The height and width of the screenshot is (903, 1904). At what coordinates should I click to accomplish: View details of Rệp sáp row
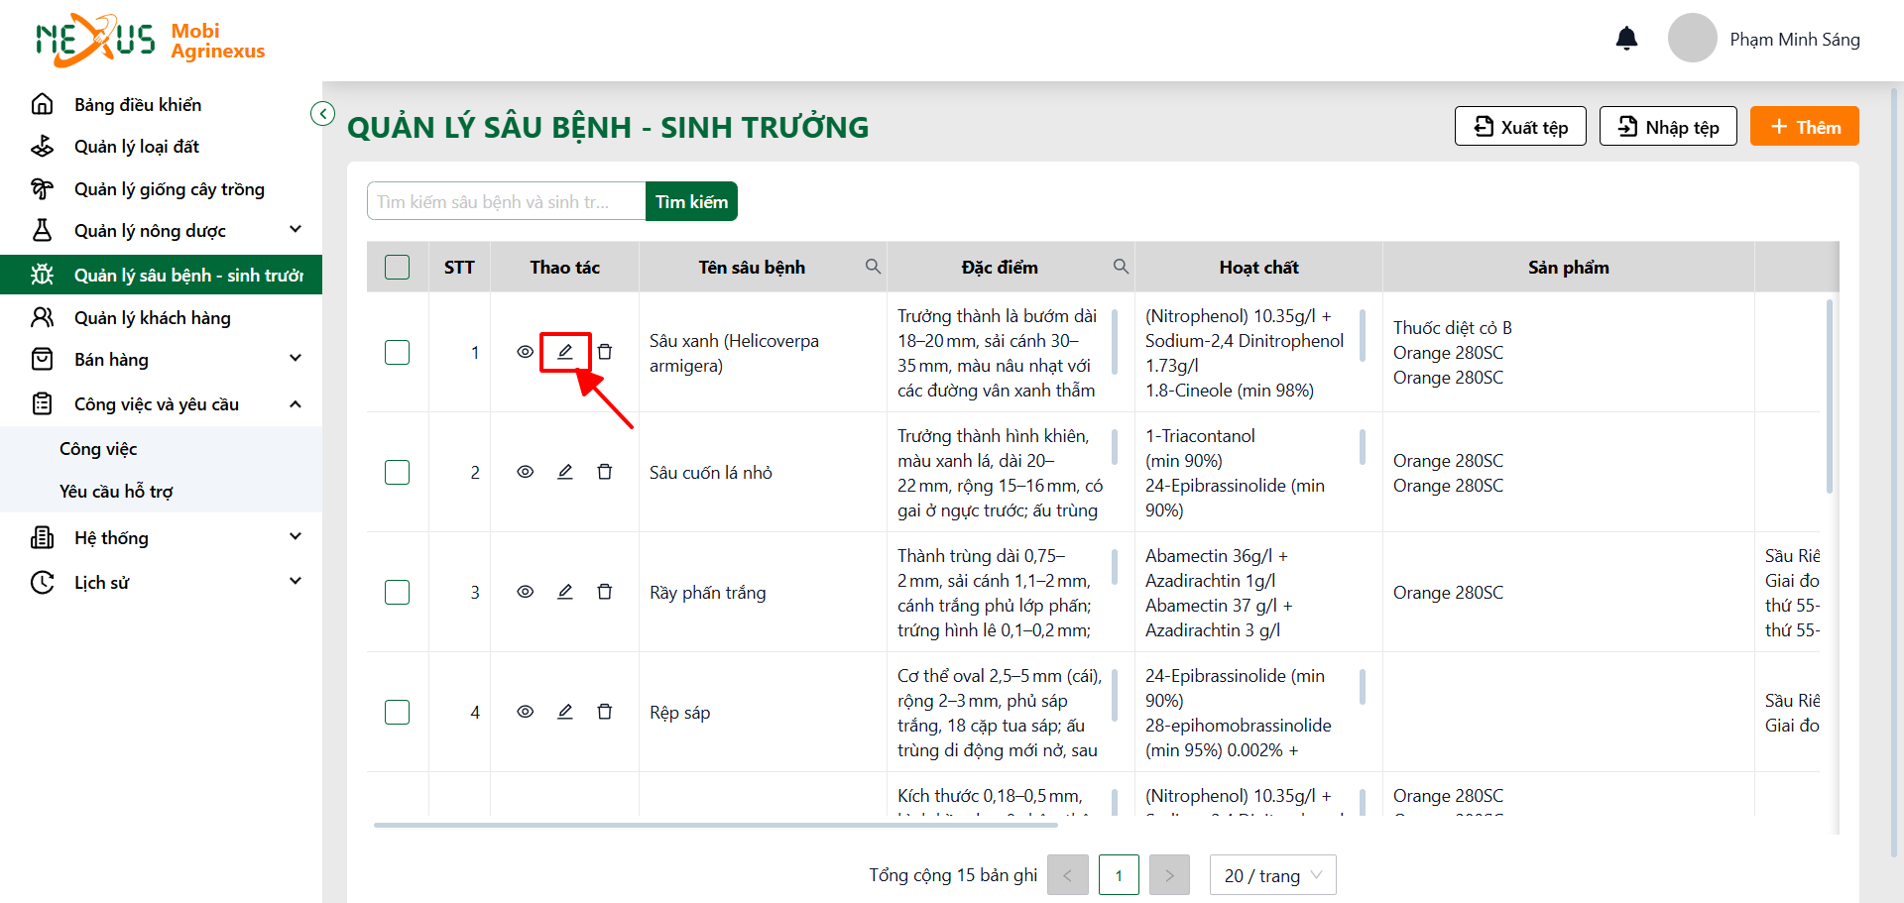click(x=526, y=712)
